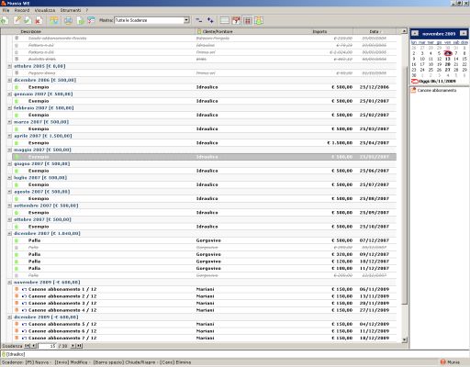Click the plain list view icon
470x367 pixels.
(x=225, y=20)
